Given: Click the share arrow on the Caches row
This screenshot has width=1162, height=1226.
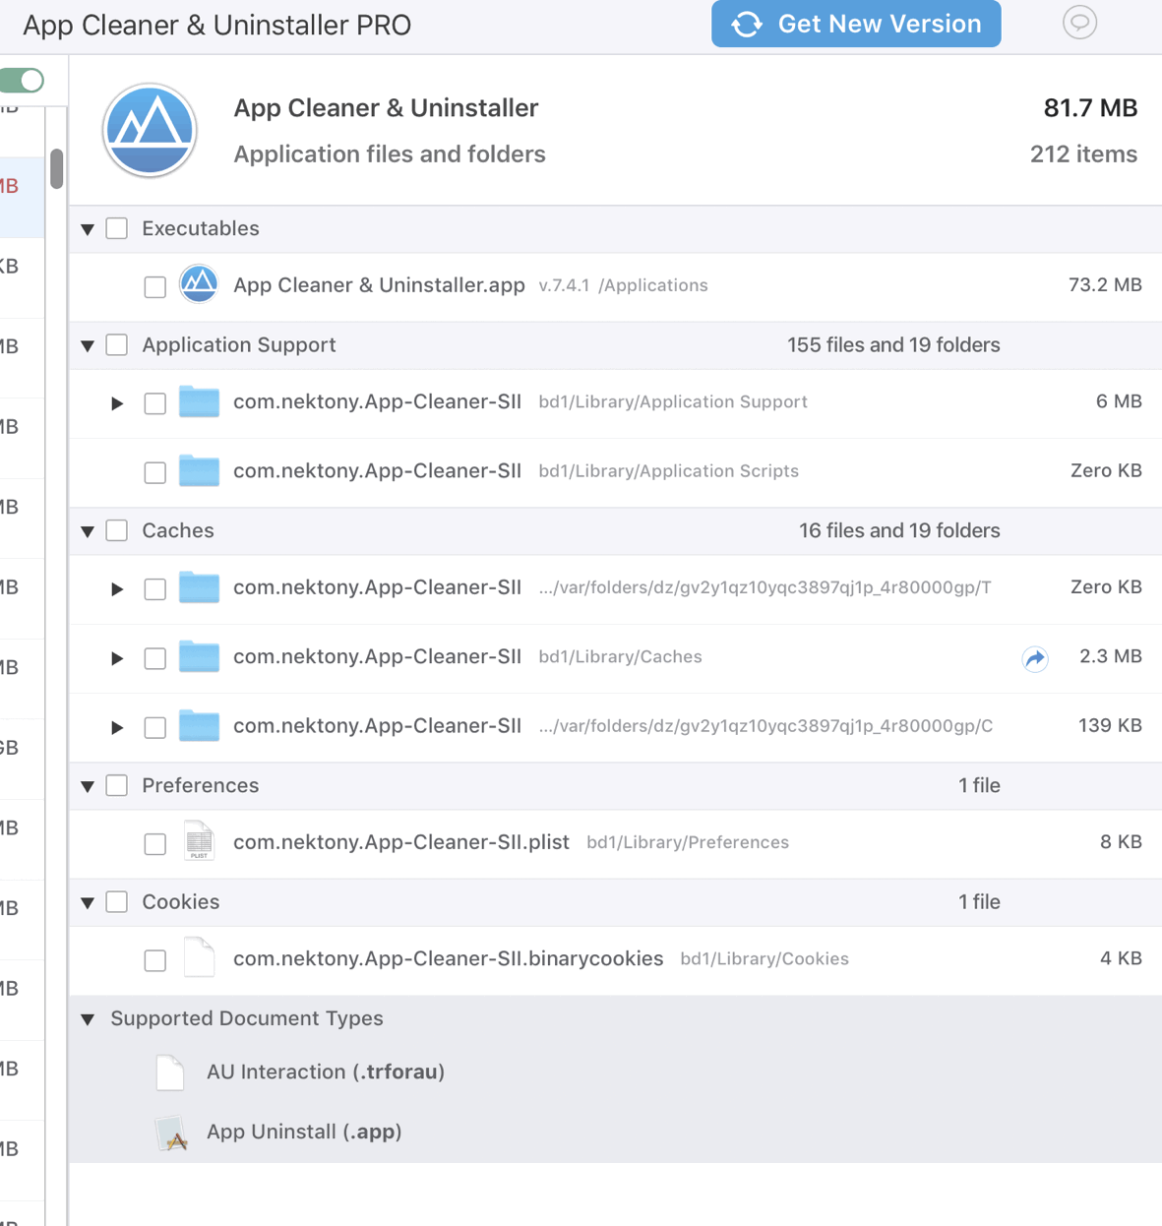Looking at the screenshot, I should [x=1034, y=659].
